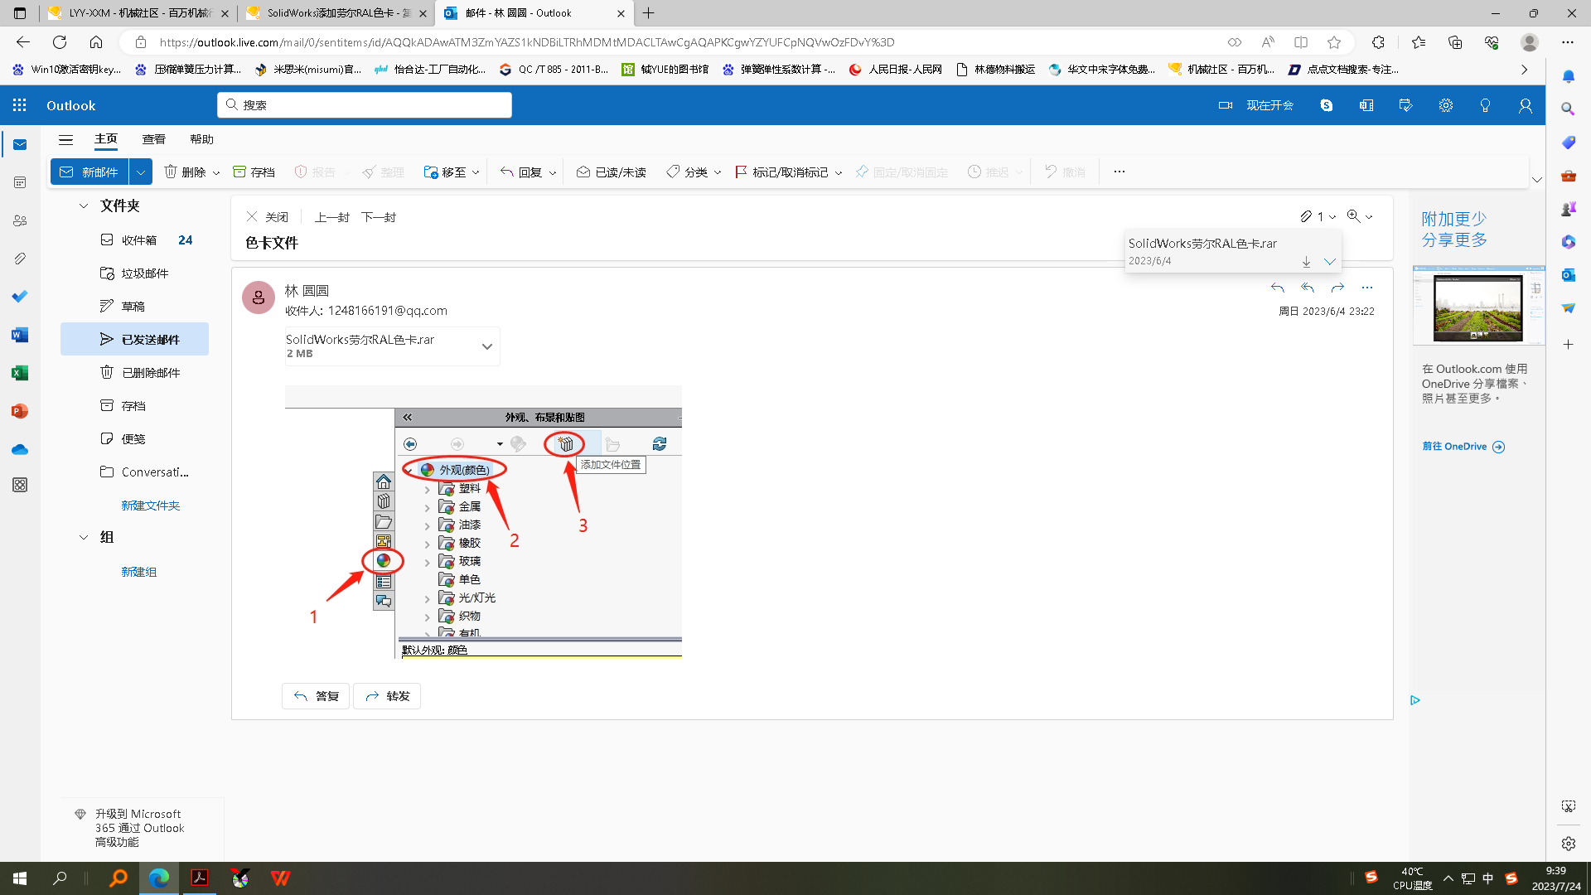The image size is (1591, 895).
Task: Expand the Delete dropdown arrow
Action: click(x=216, y=172)
